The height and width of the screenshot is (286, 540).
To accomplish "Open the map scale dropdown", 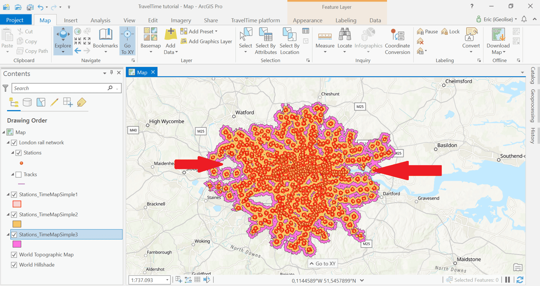I will point(167,280).
